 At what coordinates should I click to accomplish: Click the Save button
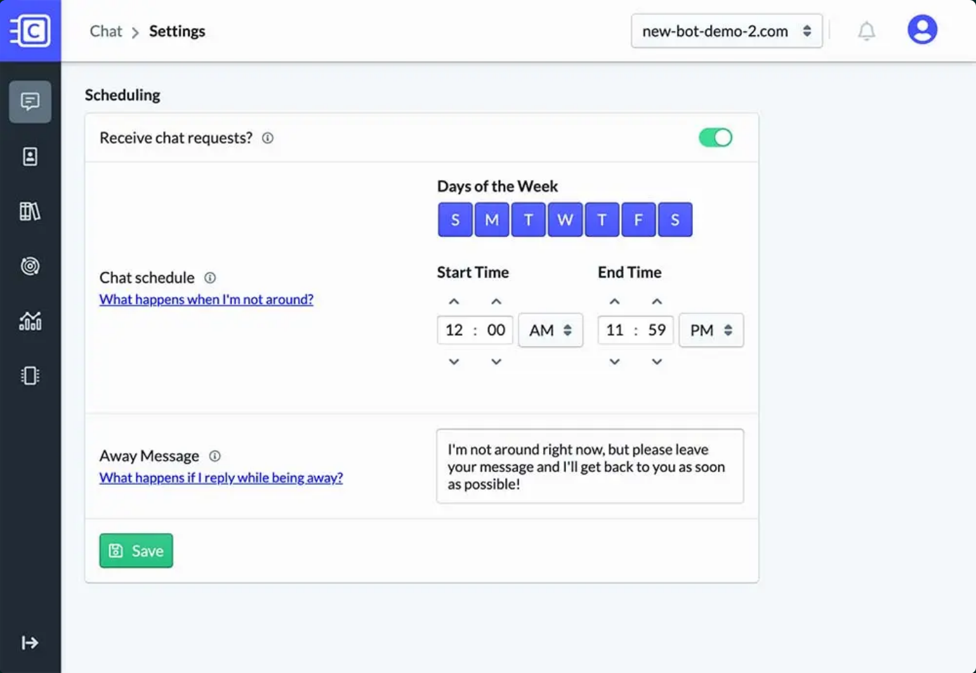[136, 551]
